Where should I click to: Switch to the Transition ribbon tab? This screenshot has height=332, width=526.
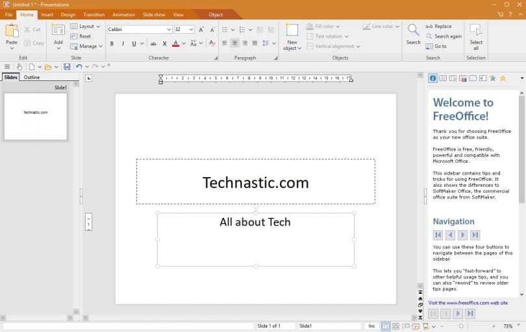click(x=94, y=15)
